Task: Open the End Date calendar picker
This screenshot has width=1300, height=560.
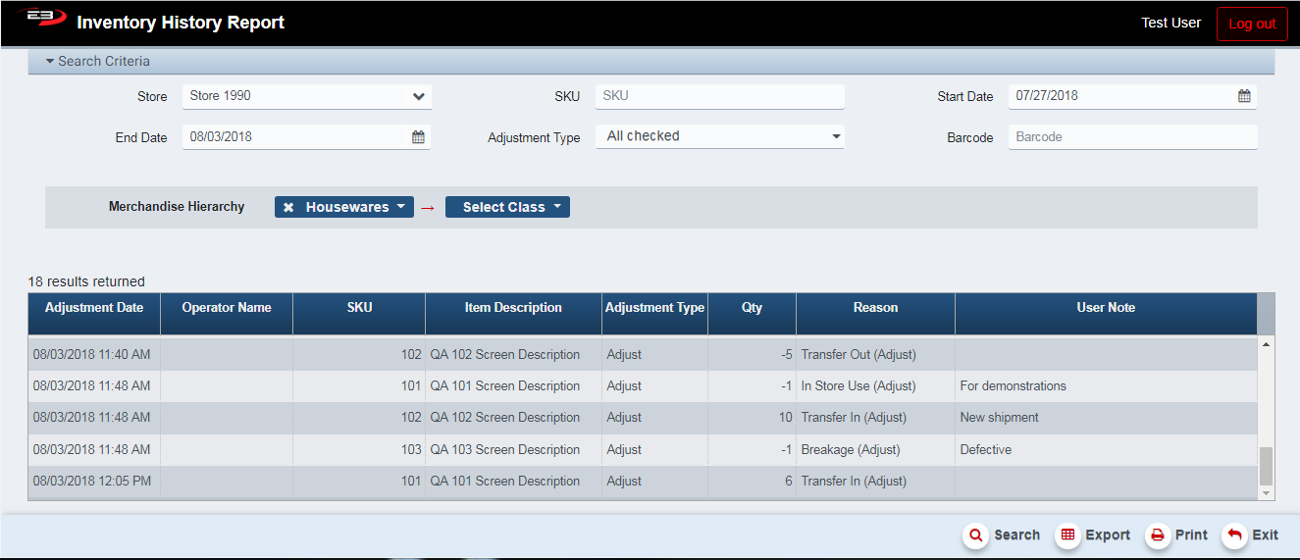Action: (x=418, y=137)
